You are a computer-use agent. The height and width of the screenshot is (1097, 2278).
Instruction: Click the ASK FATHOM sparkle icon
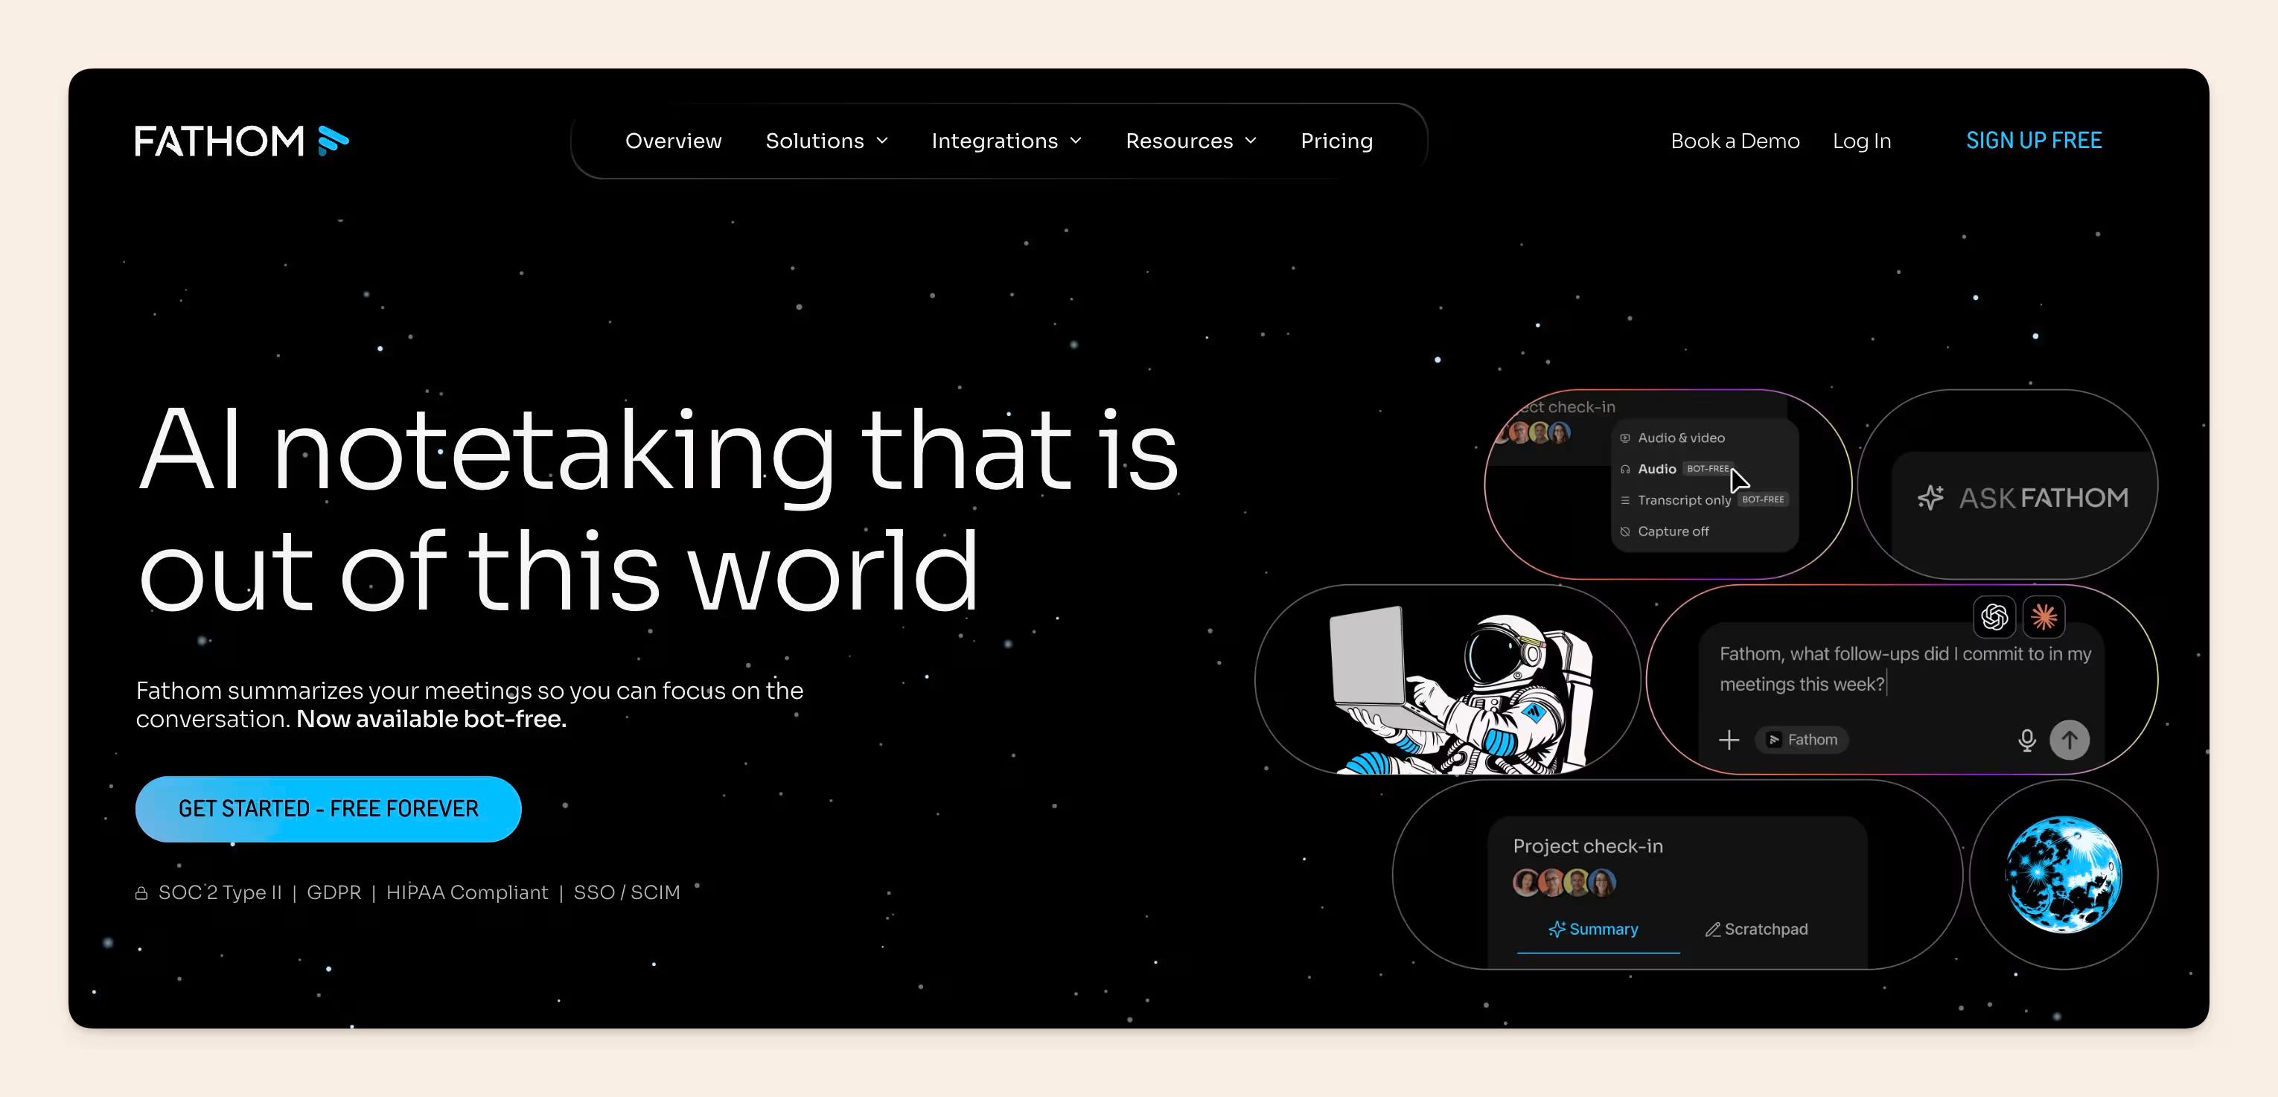[1930, 498]
